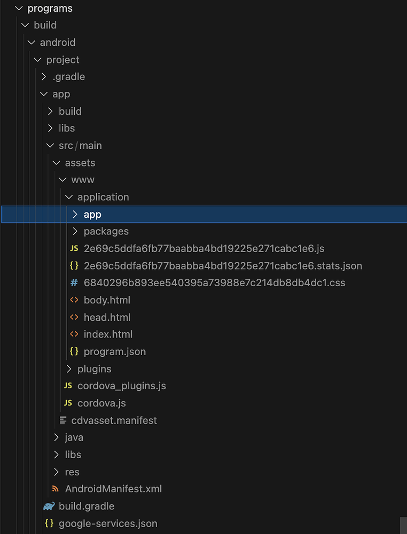Expand the plugins folder
Image resolution: width=407 pixels, height=534 pixels.
coord(69,368)
